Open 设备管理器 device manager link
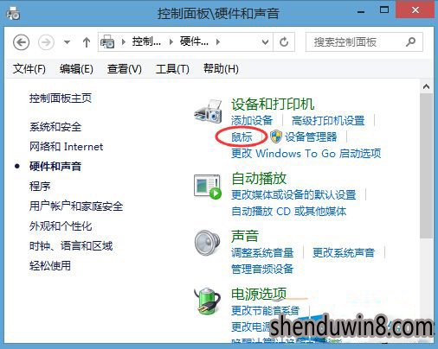Viewport: 438px width, 349px height. click(311, 136)
